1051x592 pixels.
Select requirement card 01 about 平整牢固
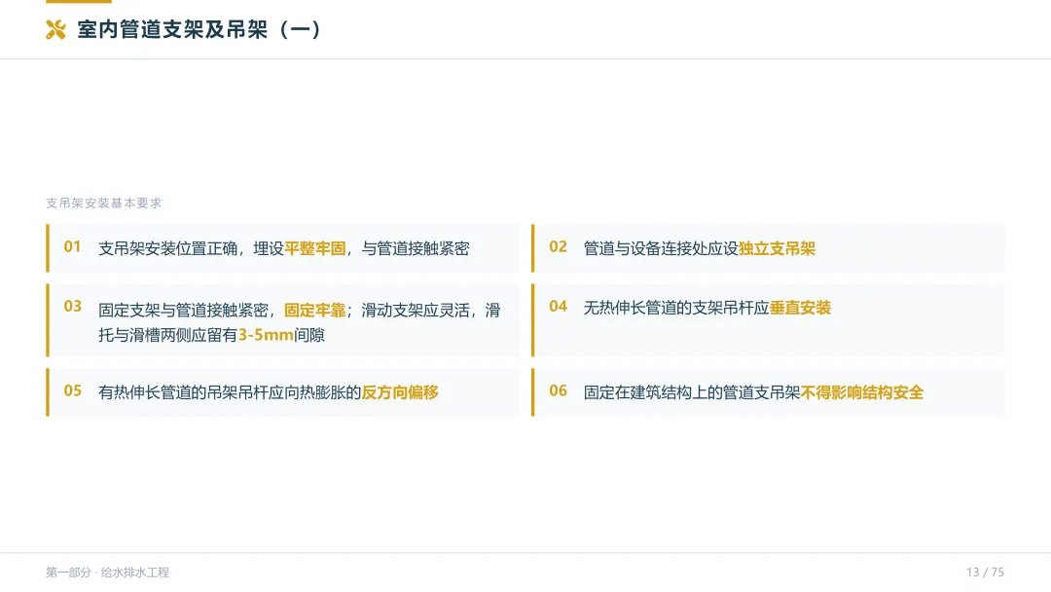point(283,248)
